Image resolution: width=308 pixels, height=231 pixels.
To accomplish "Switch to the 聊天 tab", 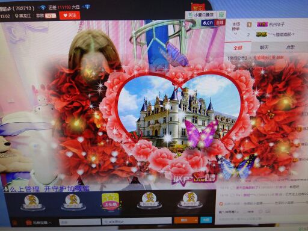I will [x=264, y=48].
